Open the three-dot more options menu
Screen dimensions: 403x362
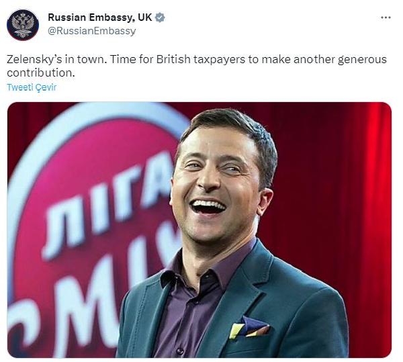point(385,17)
